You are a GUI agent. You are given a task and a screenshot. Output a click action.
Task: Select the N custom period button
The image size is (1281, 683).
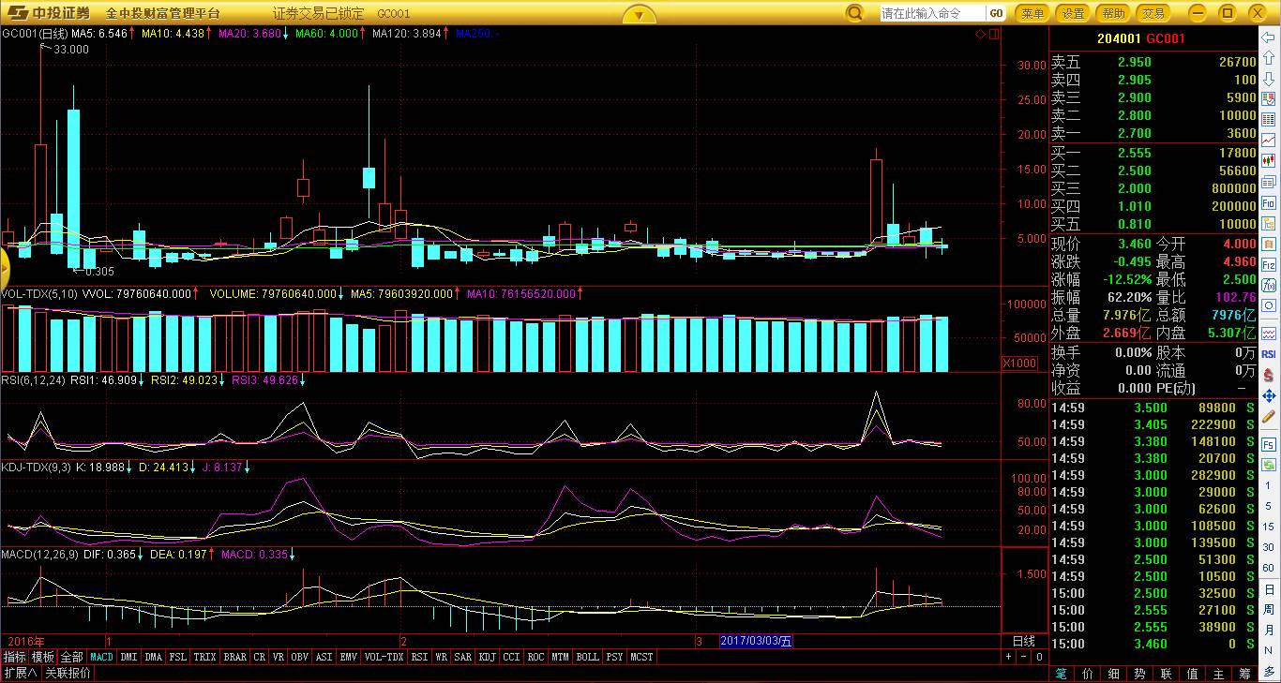[1269, 651]
